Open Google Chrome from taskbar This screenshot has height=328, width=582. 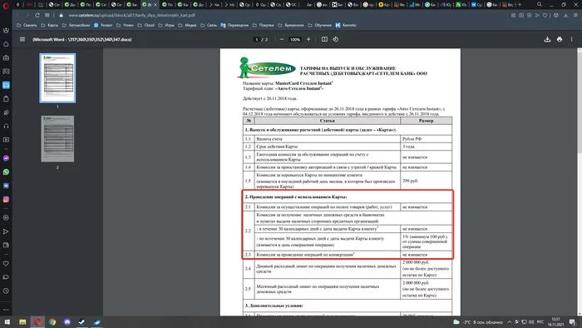click(52, 321)
